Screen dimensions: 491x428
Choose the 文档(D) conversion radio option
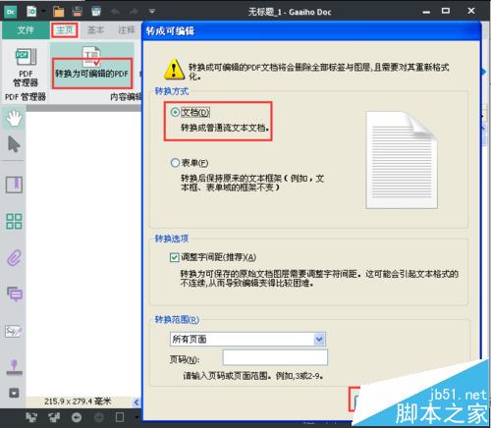click(x=175, y=113)
